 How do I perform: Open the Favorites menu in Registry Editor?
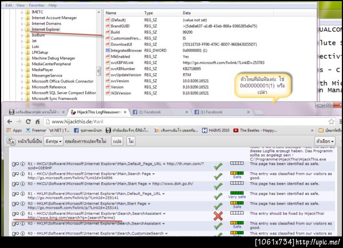37,5
